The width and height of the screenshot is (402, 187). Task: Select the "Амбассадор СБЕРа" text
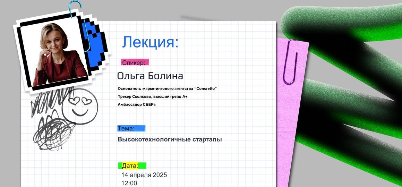(x=137, y=104)
